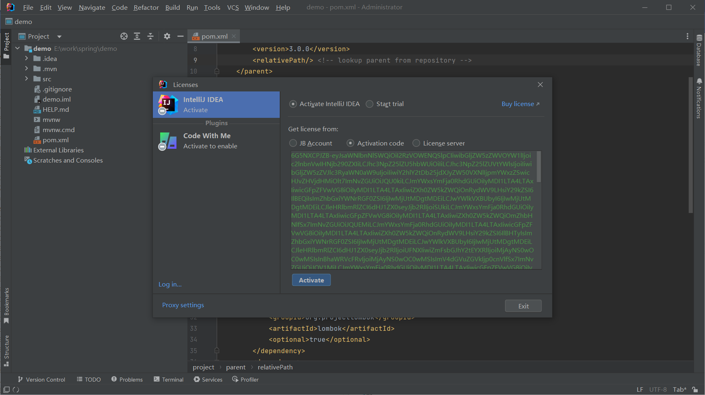Open the Profiler tool window
The image size is (705, 395).
coord(245,380)
